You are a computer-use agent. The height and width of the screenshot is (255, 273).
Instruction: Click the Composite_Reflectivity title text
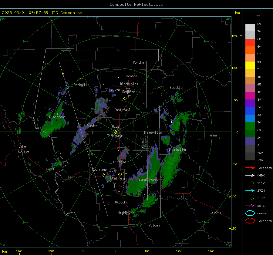point(136,5)
